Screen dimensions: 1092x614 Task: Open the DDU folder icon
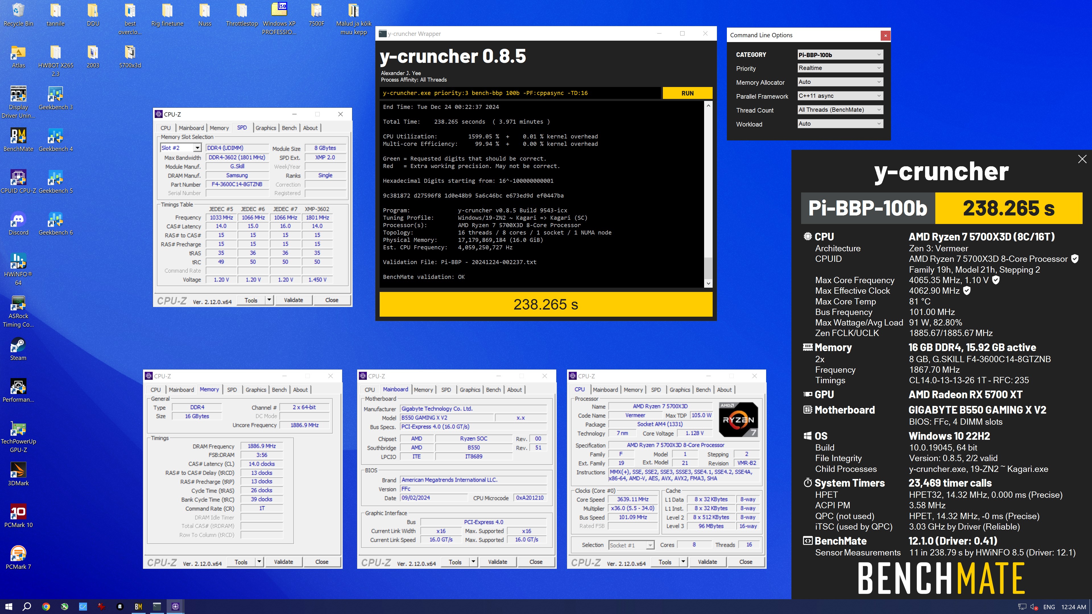pos(93,15)
